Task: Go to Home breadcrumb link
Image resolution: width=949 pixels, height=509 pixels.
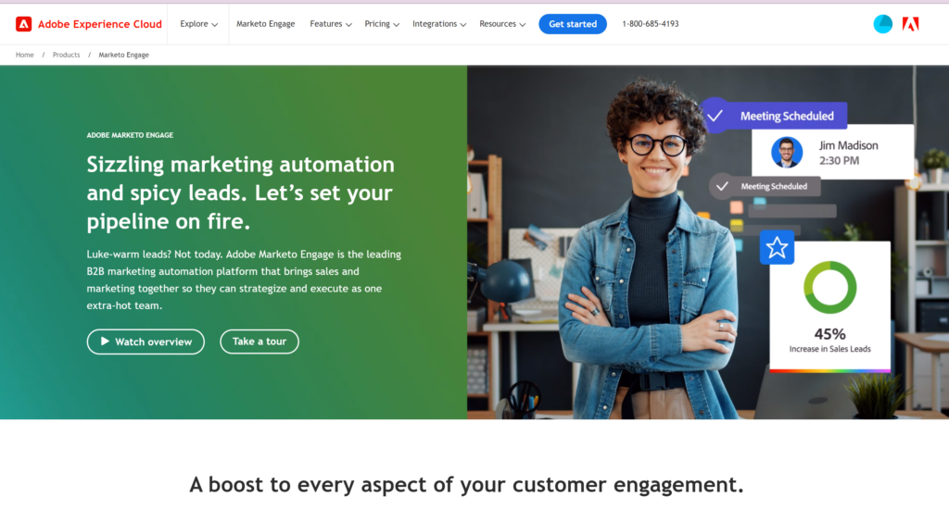Action: click(x=25, y=55)
